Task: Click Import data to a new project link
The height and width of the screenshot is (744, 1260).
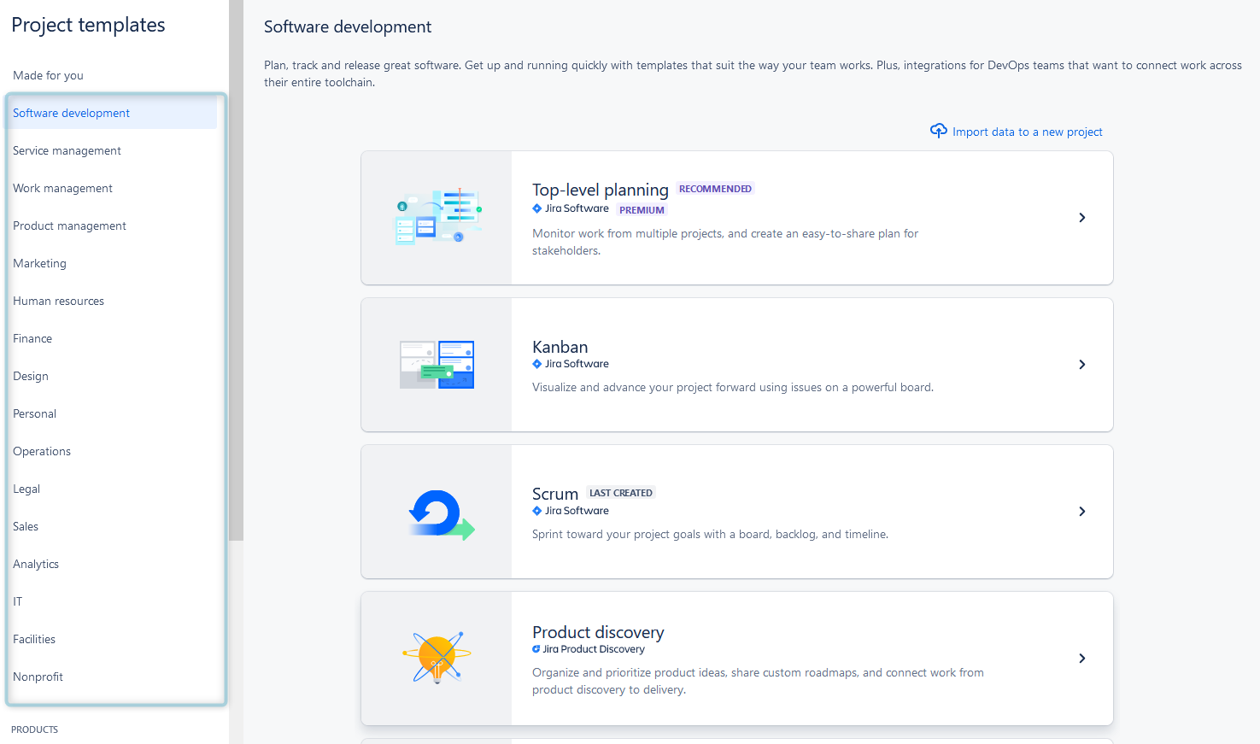Action: pyautogui.click(x=1028, y=132)
